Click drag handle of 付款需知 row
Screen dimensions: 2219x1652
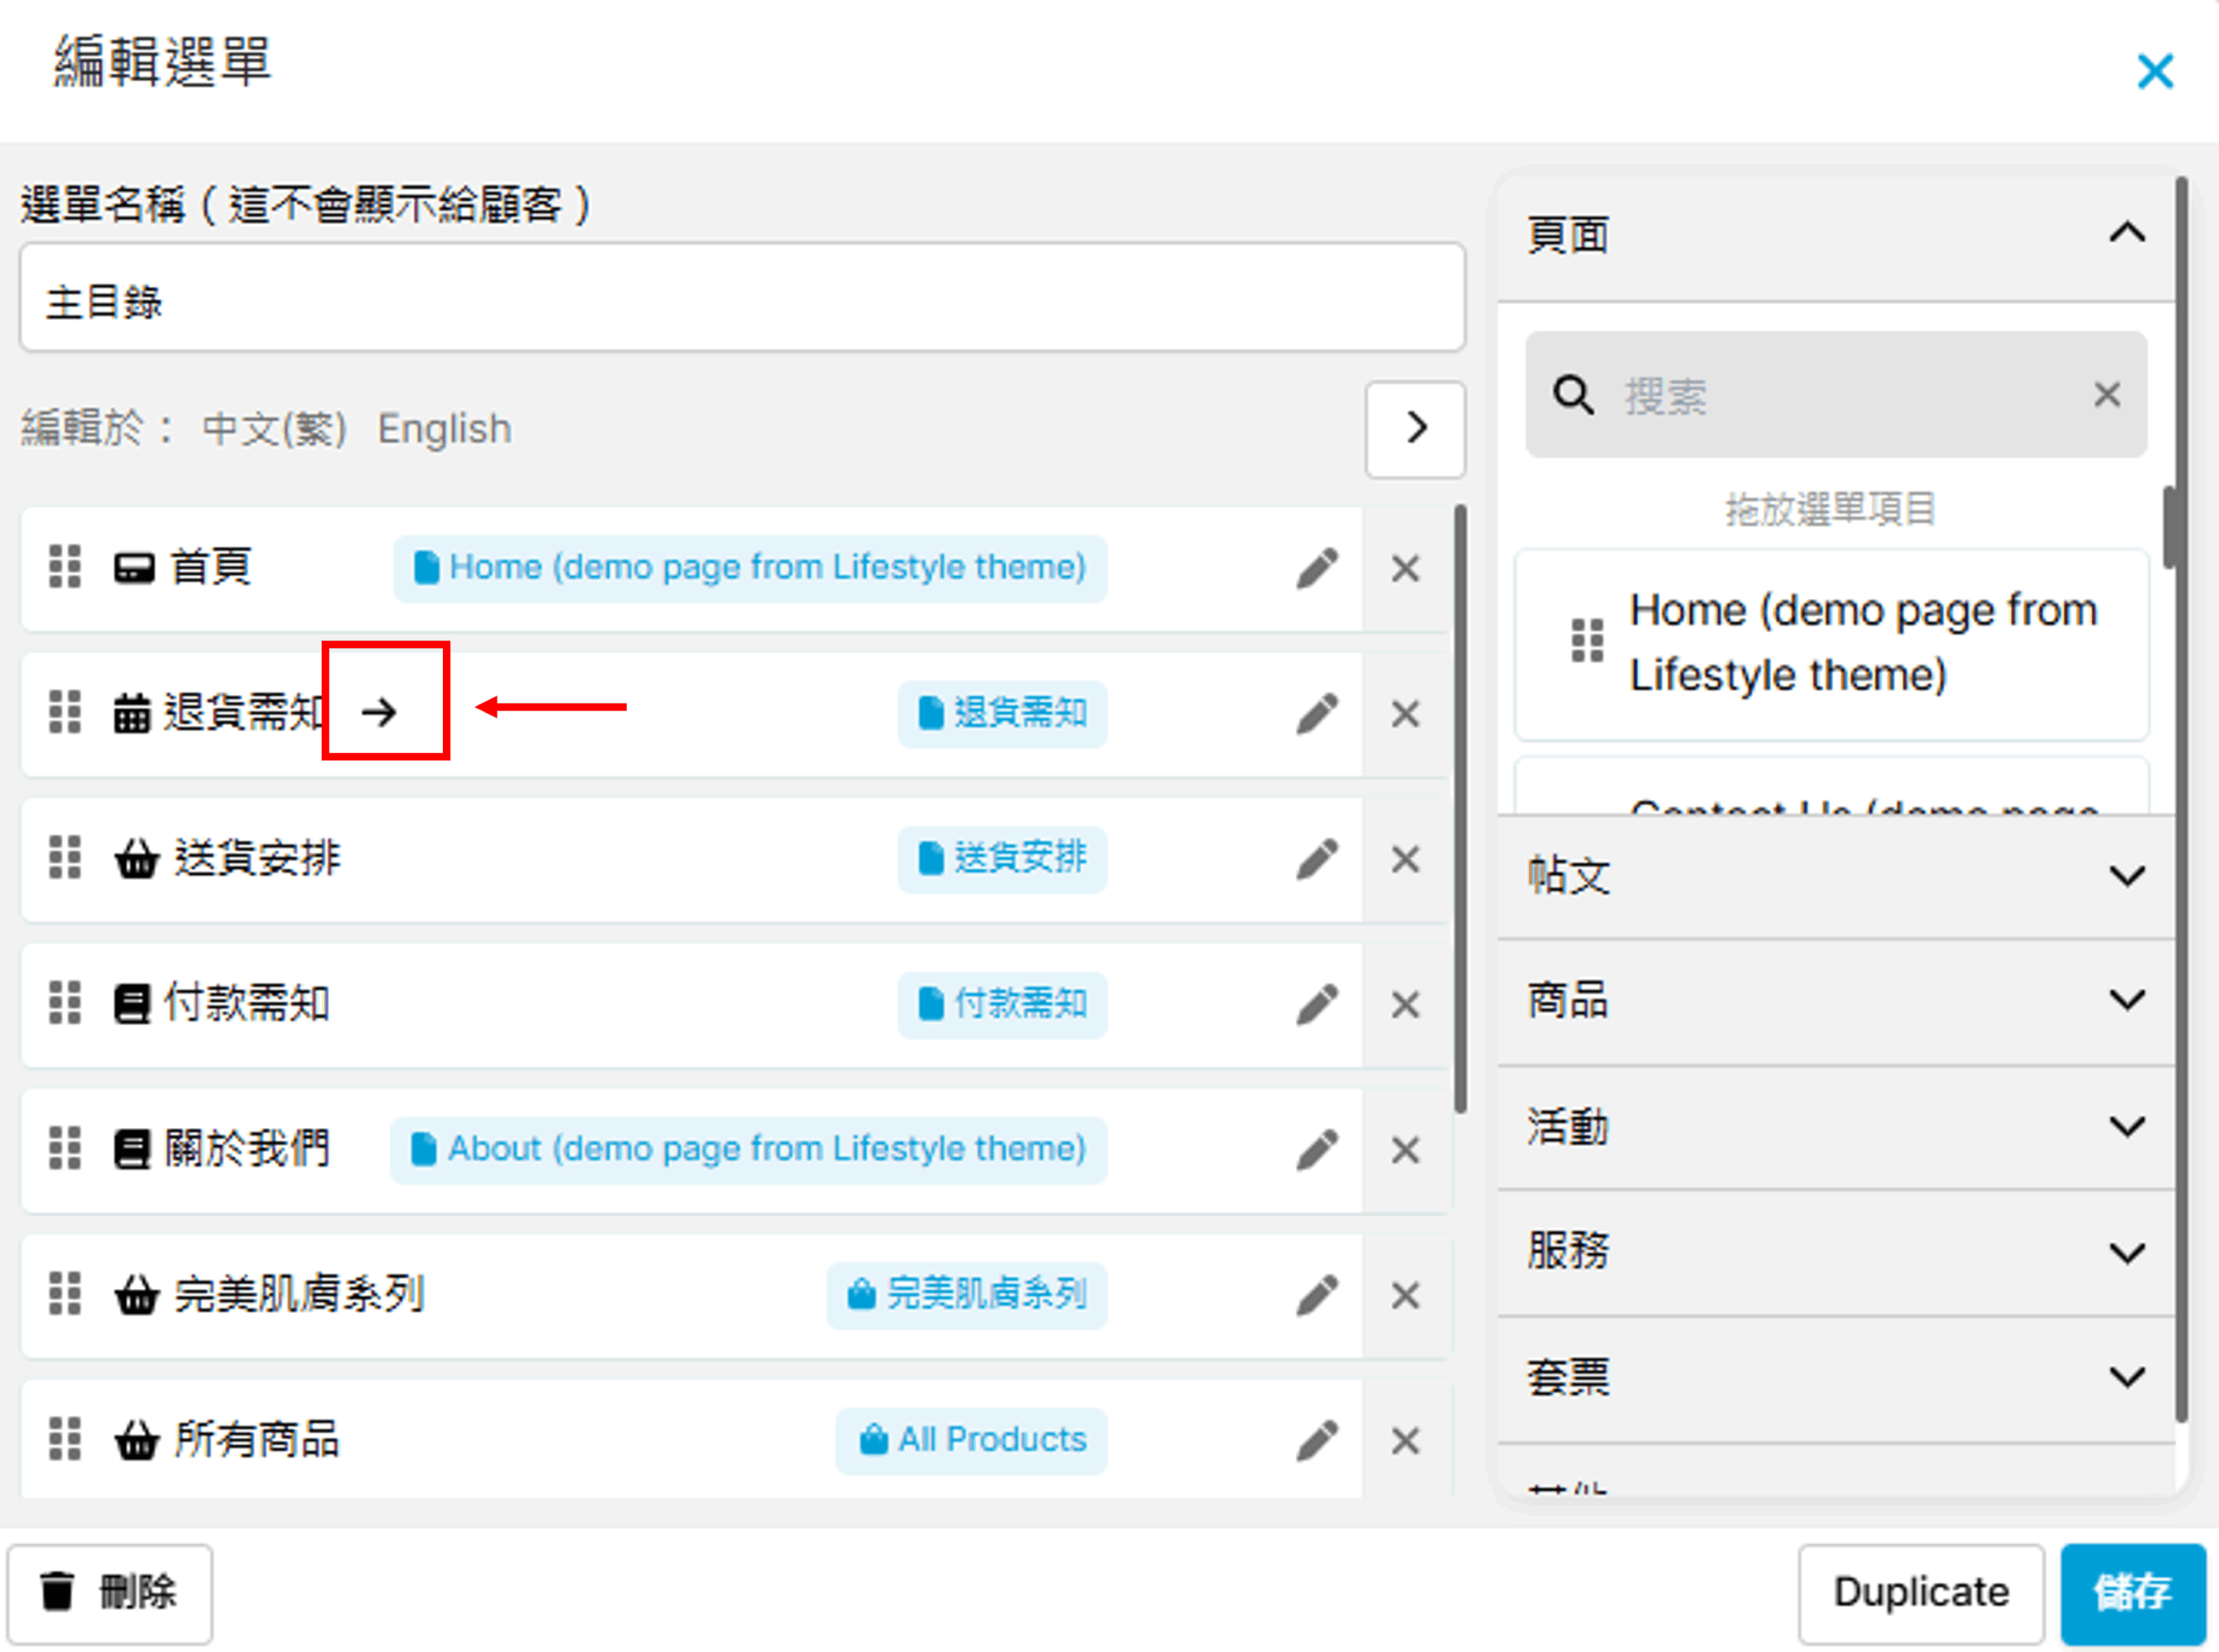tap(65, 1002)
